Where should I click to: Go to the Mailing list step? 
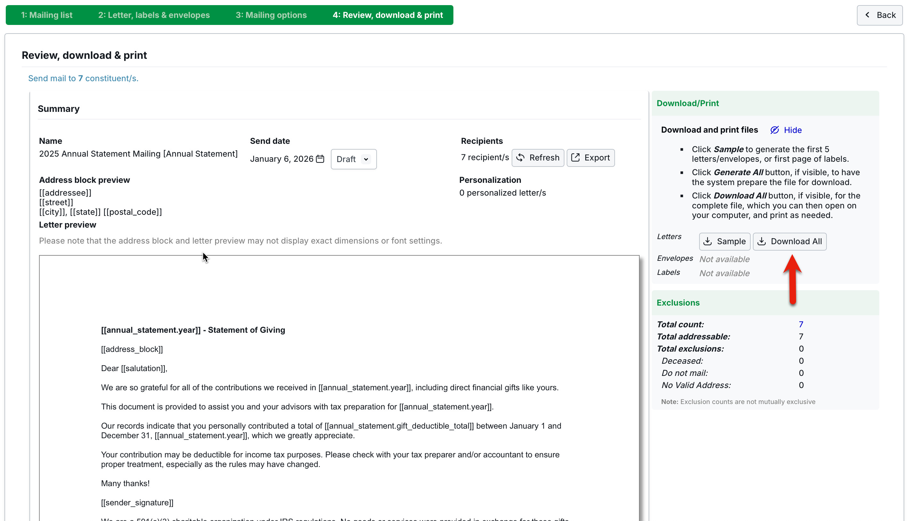click(47, 15)
